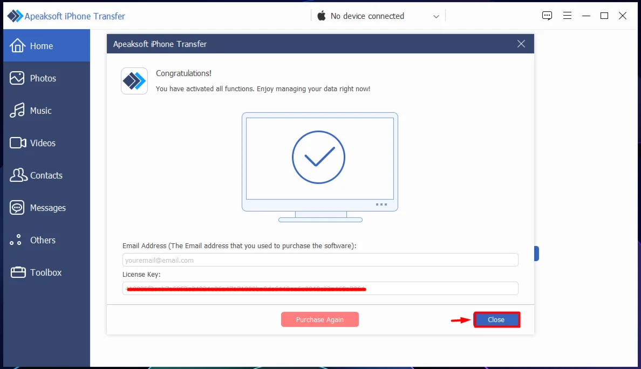The width and height of the screenshot is (641, 369).
Task: Open the feedback chat icon
Action: coord(547,16)
